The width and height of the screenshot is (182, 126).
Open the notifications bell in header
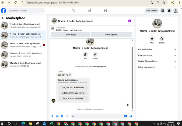click(x=169, y=11)
